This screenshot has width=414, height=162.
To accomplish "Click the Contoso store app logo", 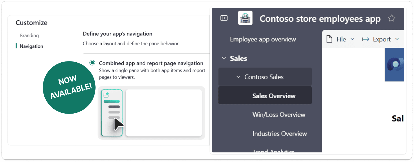I will pos(245,18).
